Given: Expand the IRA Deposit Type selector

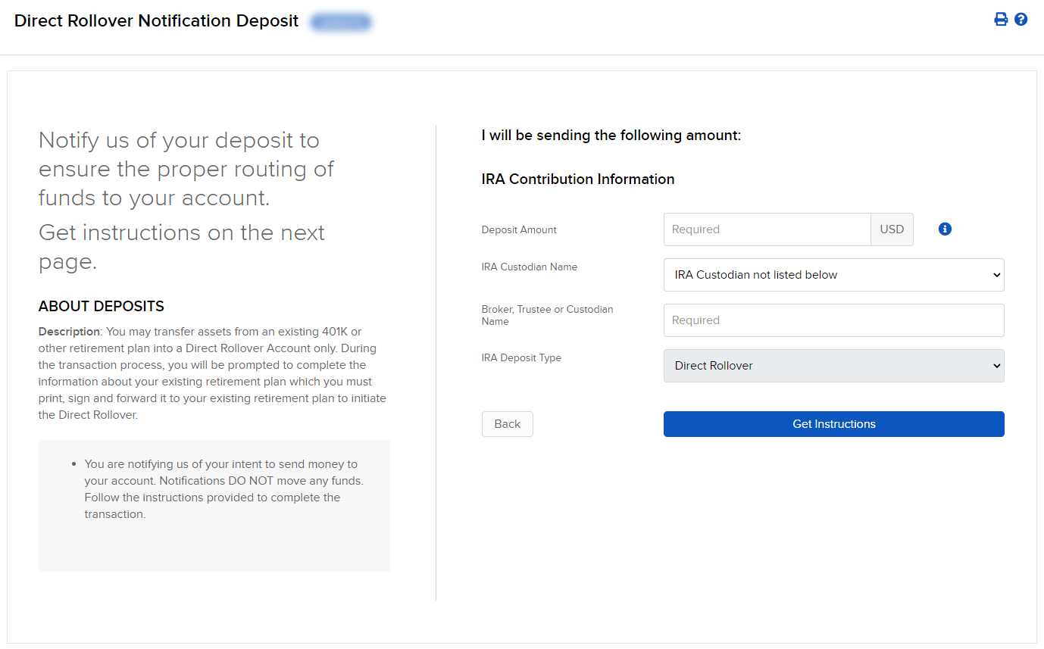Looking at the screenshot, I should point(833,366).
